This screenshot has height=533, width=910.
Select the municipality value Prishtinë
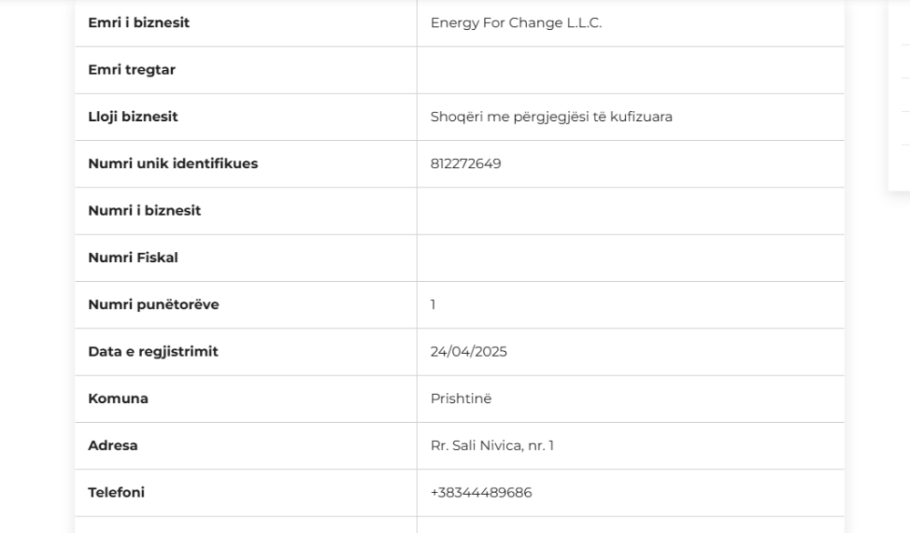point(460,398)
